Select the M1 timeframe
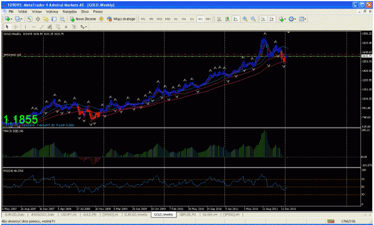Image resolution: width=374 pixels, height=225 pixels. [143, 19]
